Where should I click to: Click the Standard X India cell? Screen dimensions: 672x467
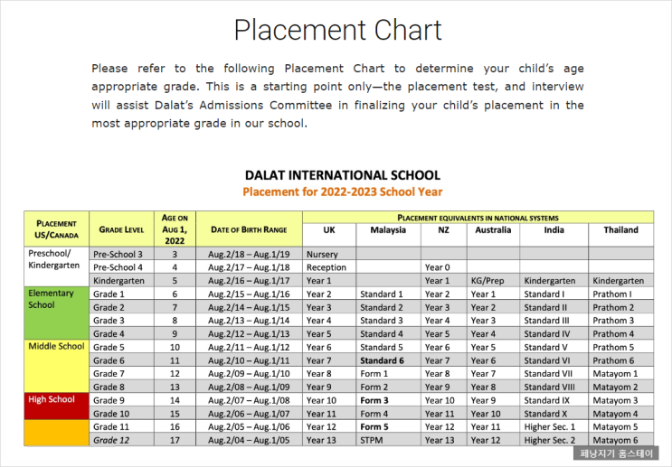tap(554, 413)
